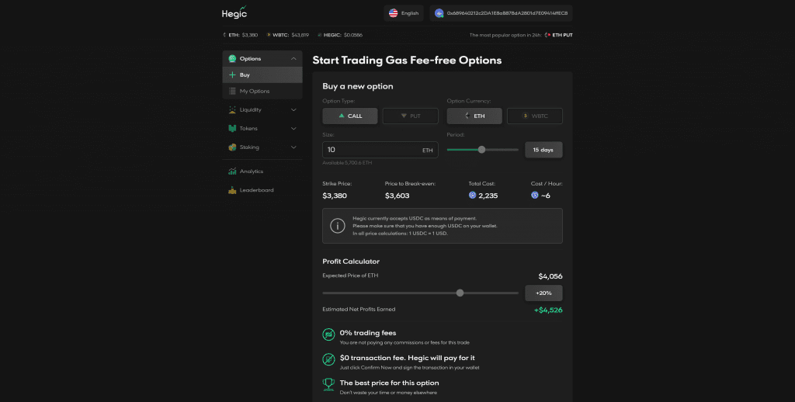Expand the Tokens section chevron
This screenshot has width=795, height=402.
[x=293, y=128]
